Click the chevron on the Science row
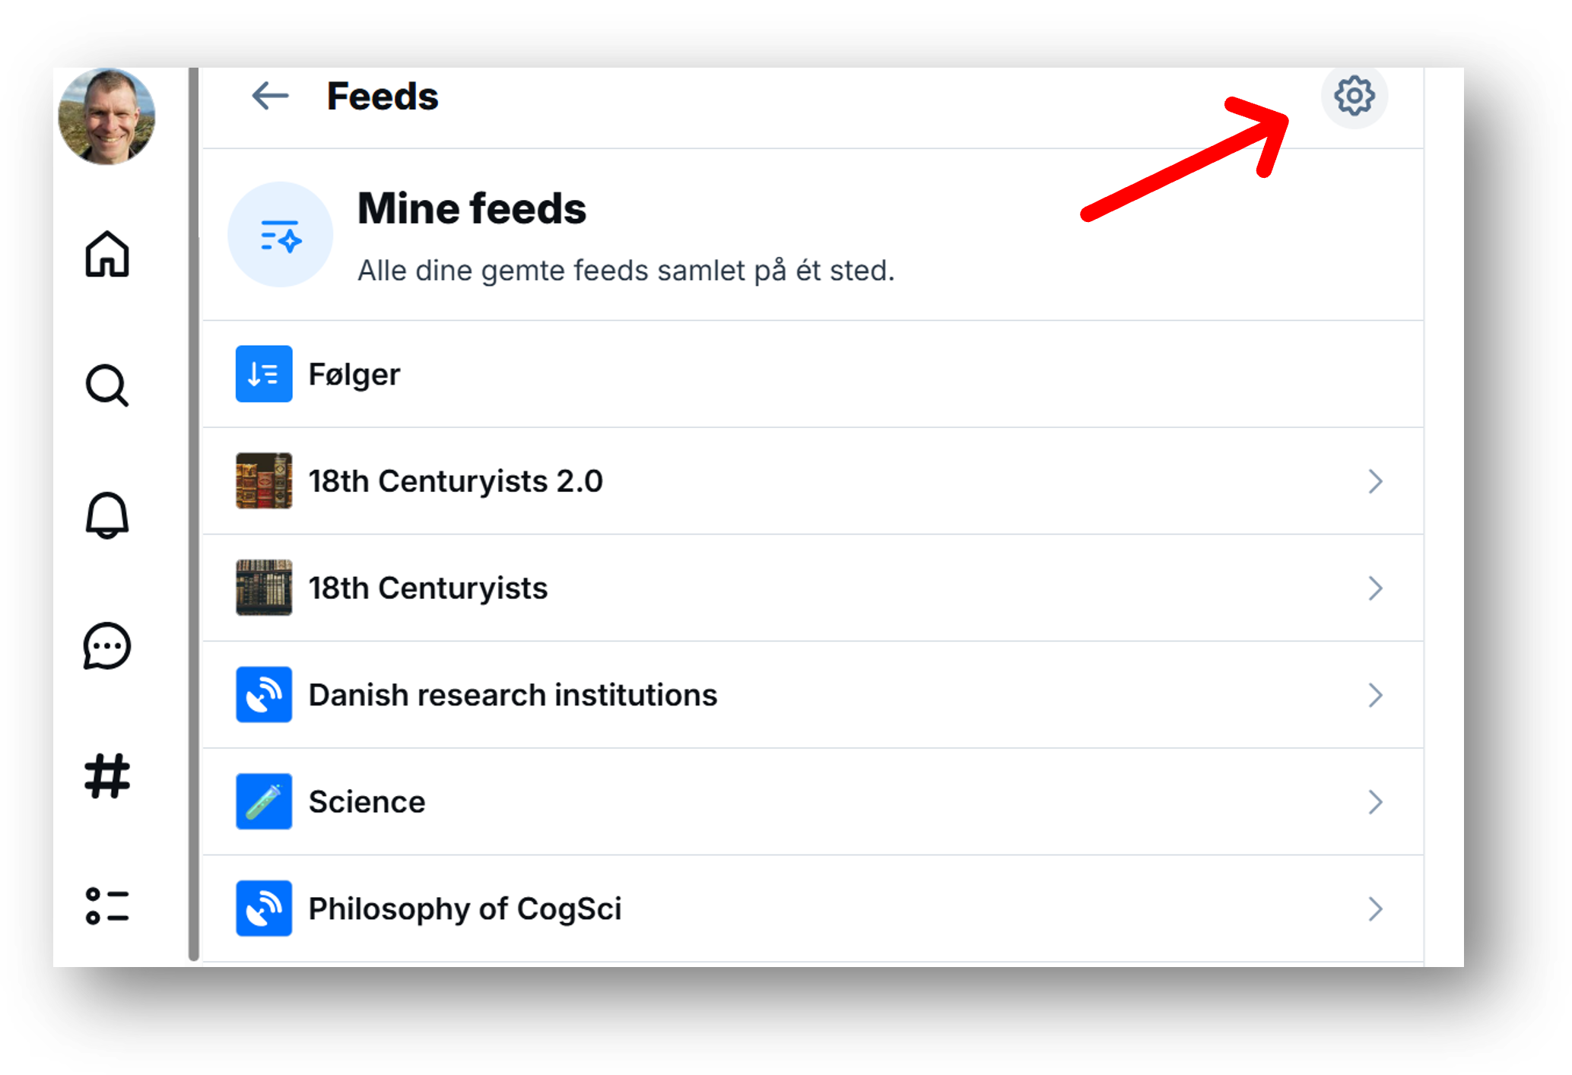 click(1374, 802)
